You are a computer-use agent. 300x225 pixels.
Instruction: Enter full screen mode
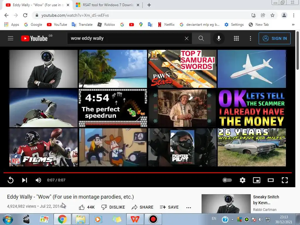click(285, 180)
